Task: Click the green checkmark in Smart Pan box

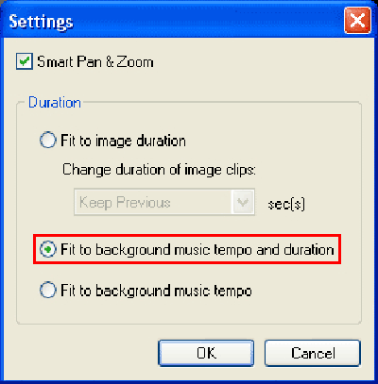Action: tap(25, 61)
